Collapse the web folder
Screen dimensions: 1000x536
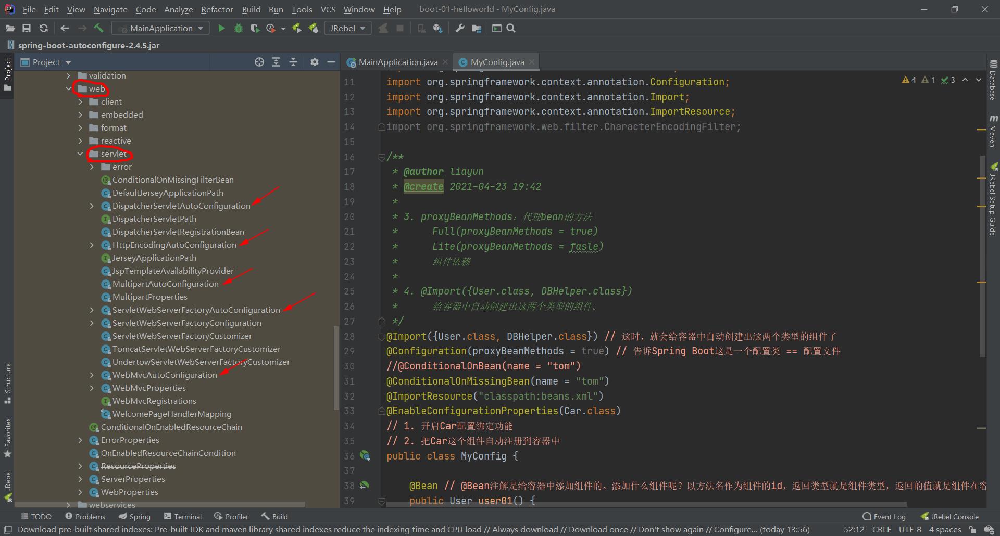[68, 89]
